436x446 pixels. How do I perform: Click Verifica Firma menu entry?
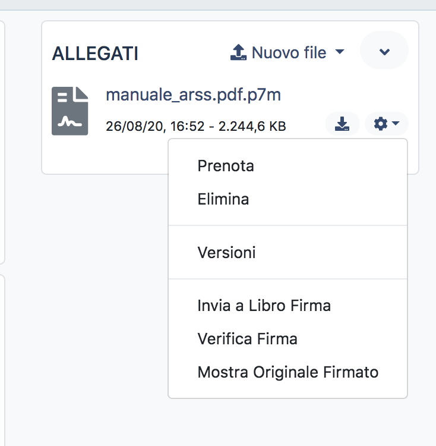click(247, 339)
